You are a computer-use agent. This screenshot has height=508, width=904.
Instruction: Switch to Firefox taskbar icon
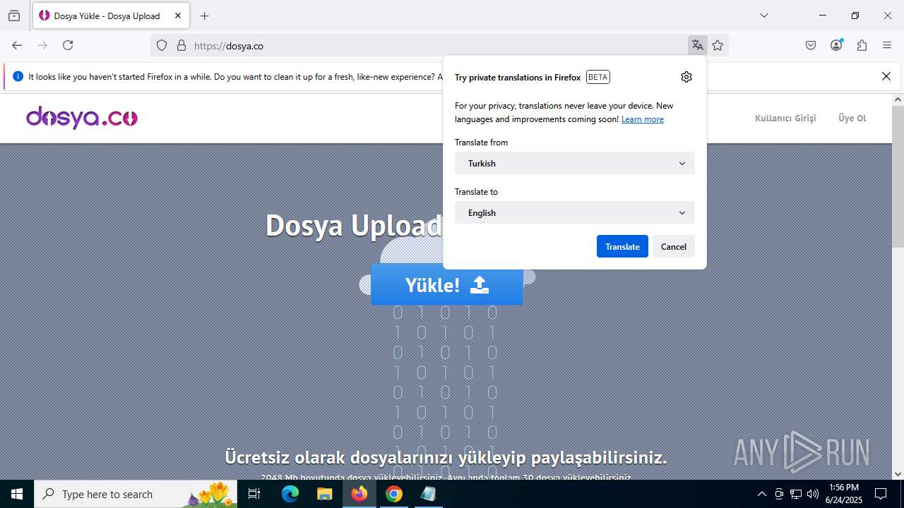359,494
